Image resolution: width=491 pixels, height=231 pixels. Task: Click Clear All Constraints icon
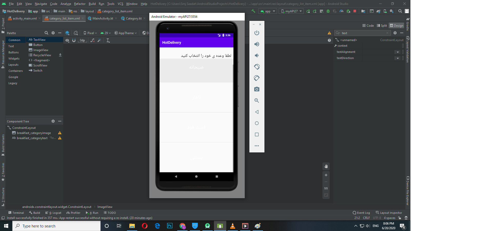coord(93,40)
